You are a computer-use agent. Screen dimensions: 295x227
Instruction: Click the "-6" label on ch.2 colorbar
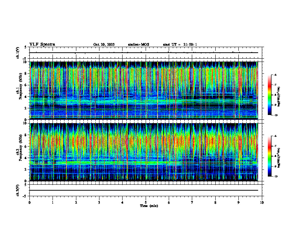click(275, 136)
